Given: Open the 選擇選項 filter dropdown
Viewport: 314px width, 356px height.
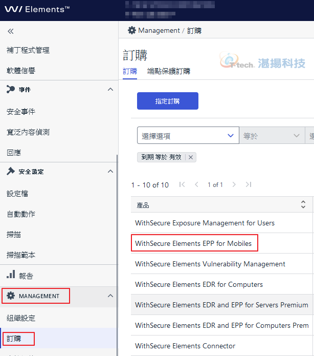Looking at the screenshot, I should pos(188,135).
